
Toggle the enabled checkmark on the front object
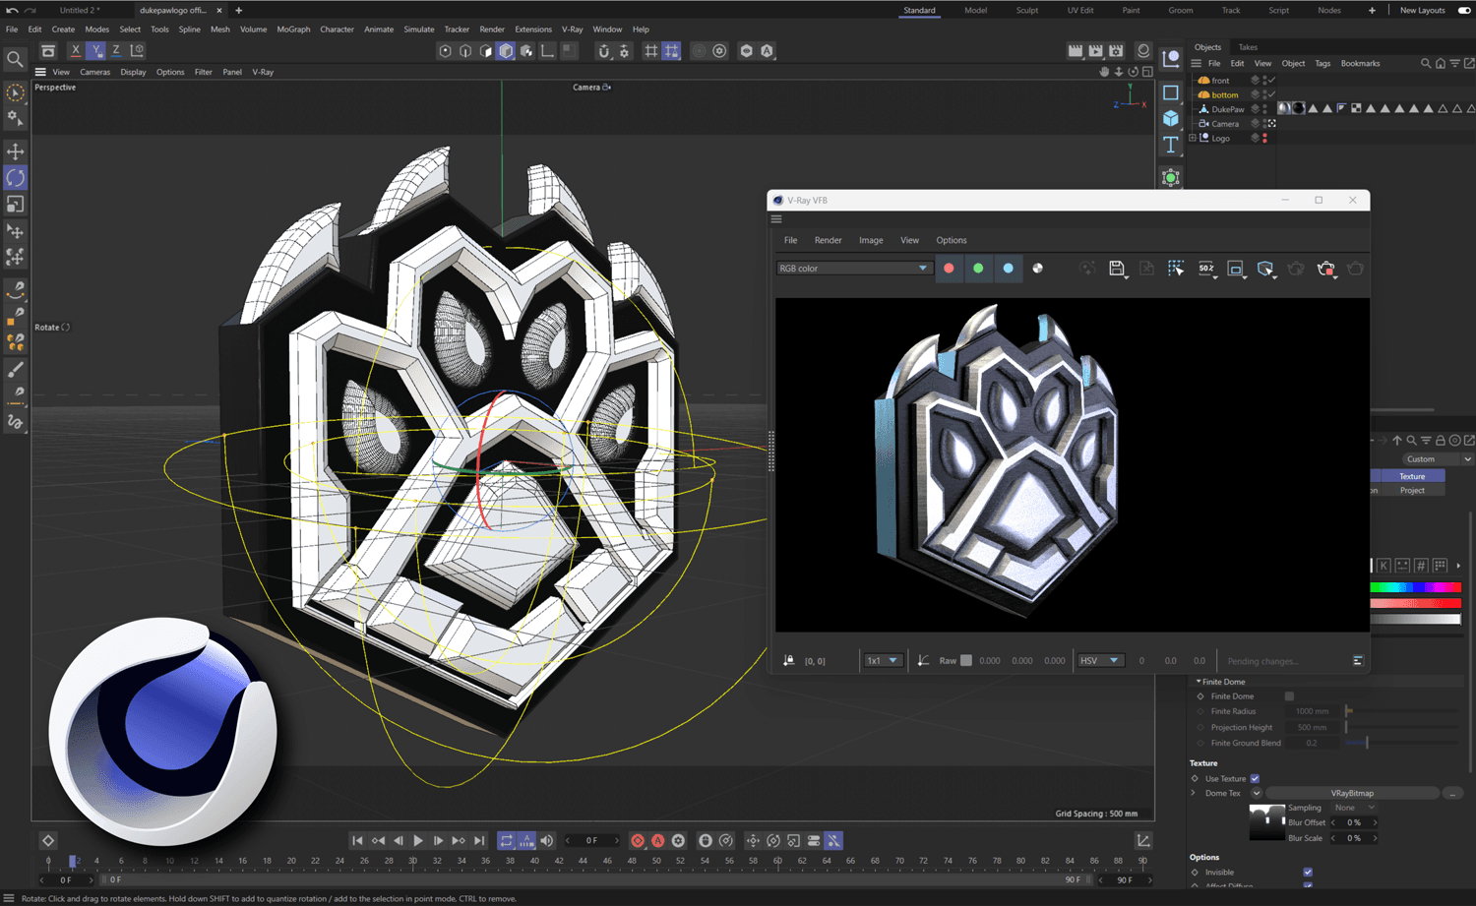(x=1270, y=81)
